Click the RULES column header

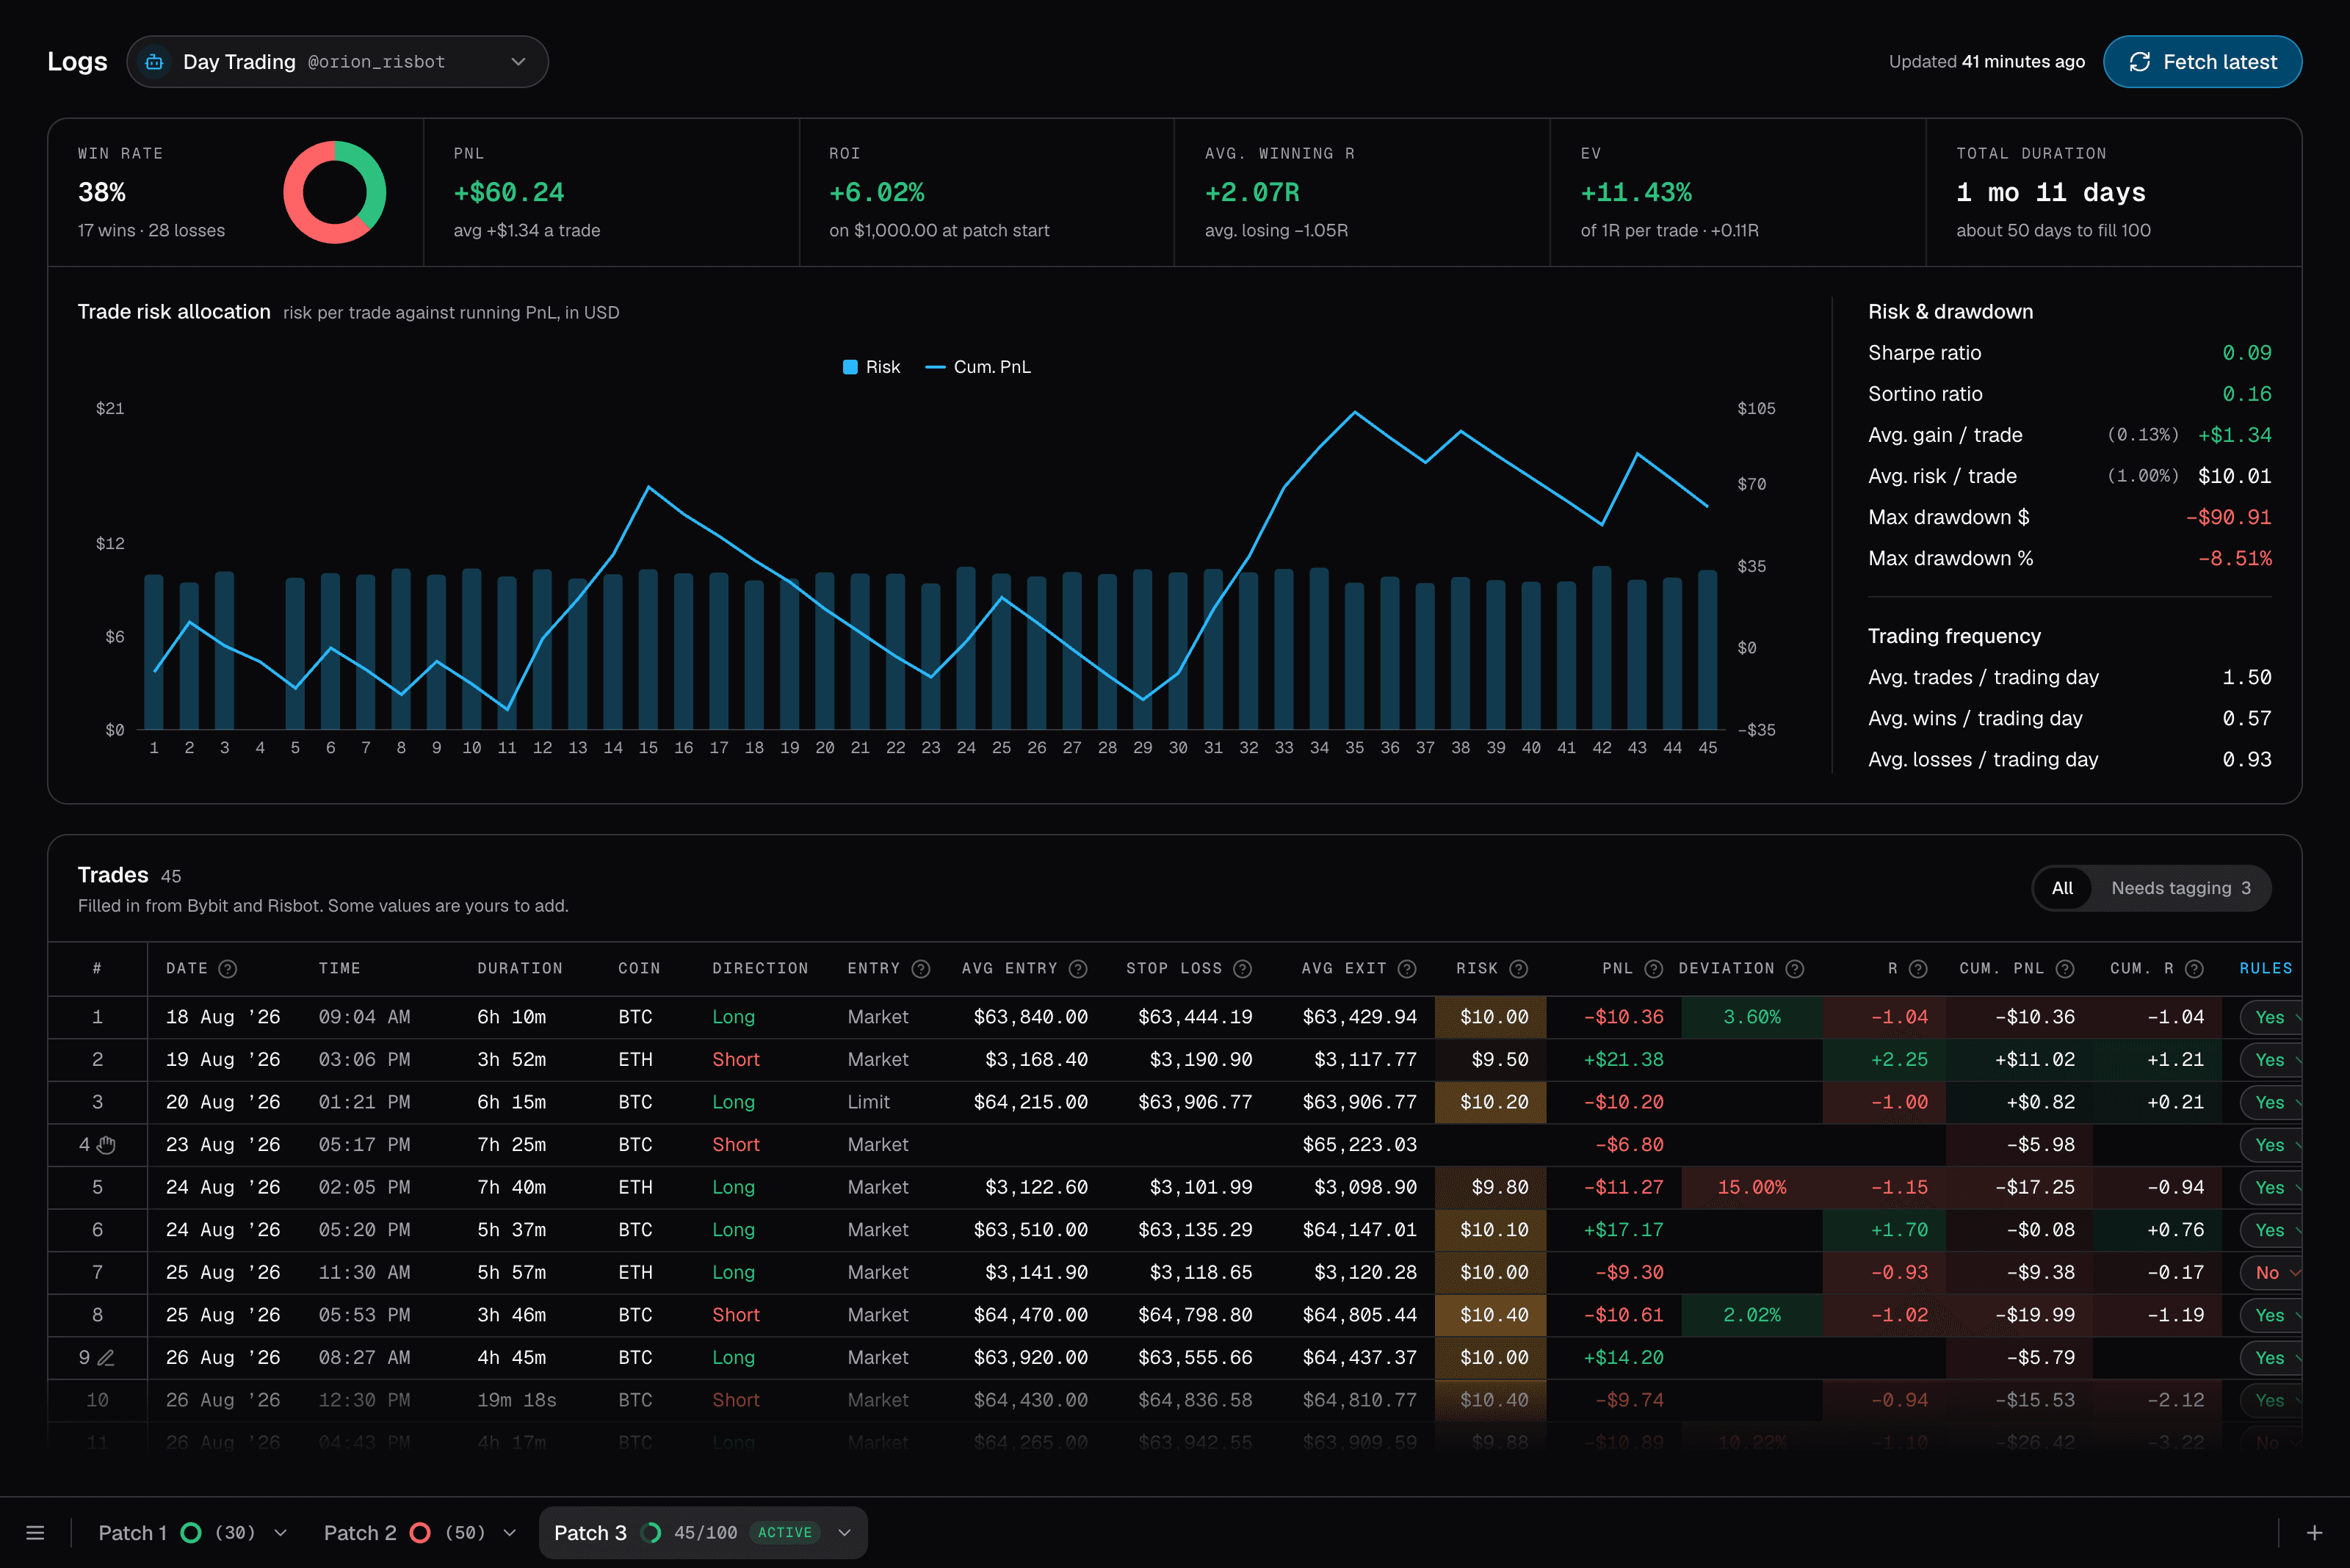click(2265, 968)
